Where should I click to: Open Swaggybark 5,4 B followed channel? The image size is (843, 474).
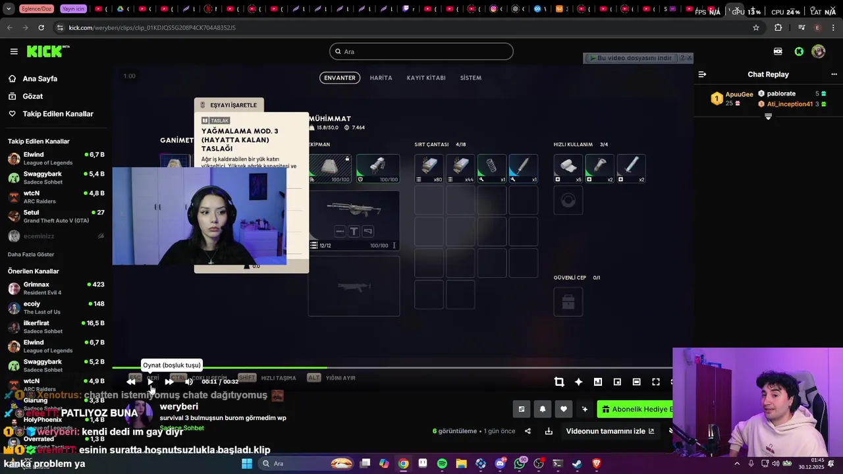pos(56,178)
